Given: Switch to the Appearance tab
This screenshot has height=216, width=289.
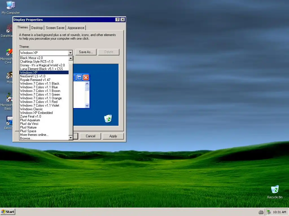Looking at the screenshot, I should [76, 28].
